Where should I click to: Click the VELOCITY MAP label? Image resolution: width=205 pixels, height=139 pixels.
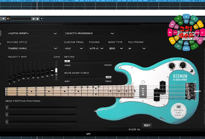17,57
